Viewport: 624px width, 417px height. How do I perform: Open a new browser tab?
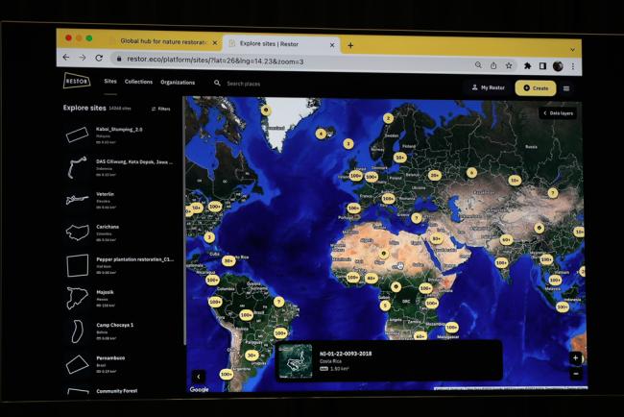(350, 45)
